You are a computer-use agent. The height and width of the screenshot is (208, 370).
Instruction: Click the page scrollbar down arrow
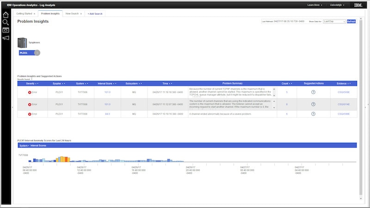click(361, 199)
